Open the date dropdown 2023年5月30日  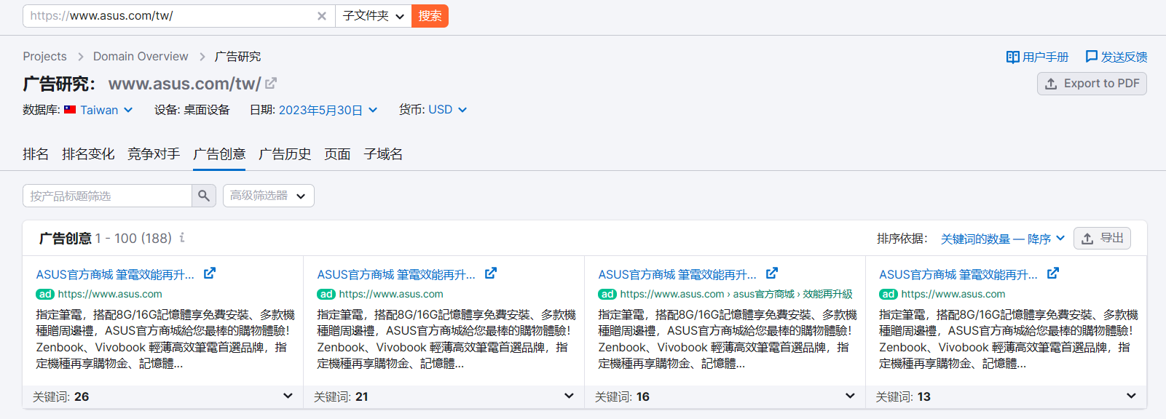[x=328, y=110]
